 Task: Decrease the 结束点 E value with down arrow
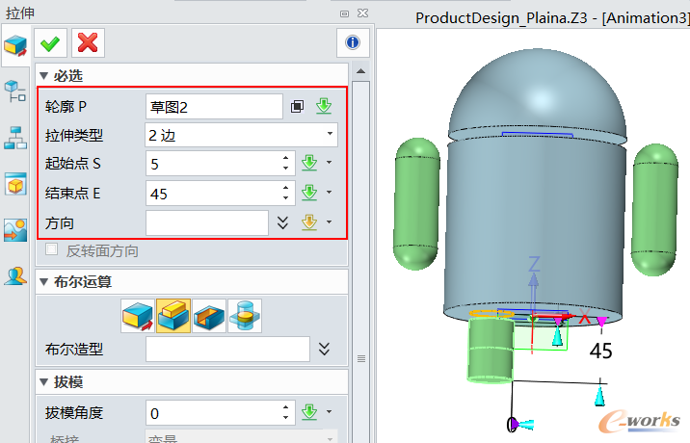(x=286, y=198)
